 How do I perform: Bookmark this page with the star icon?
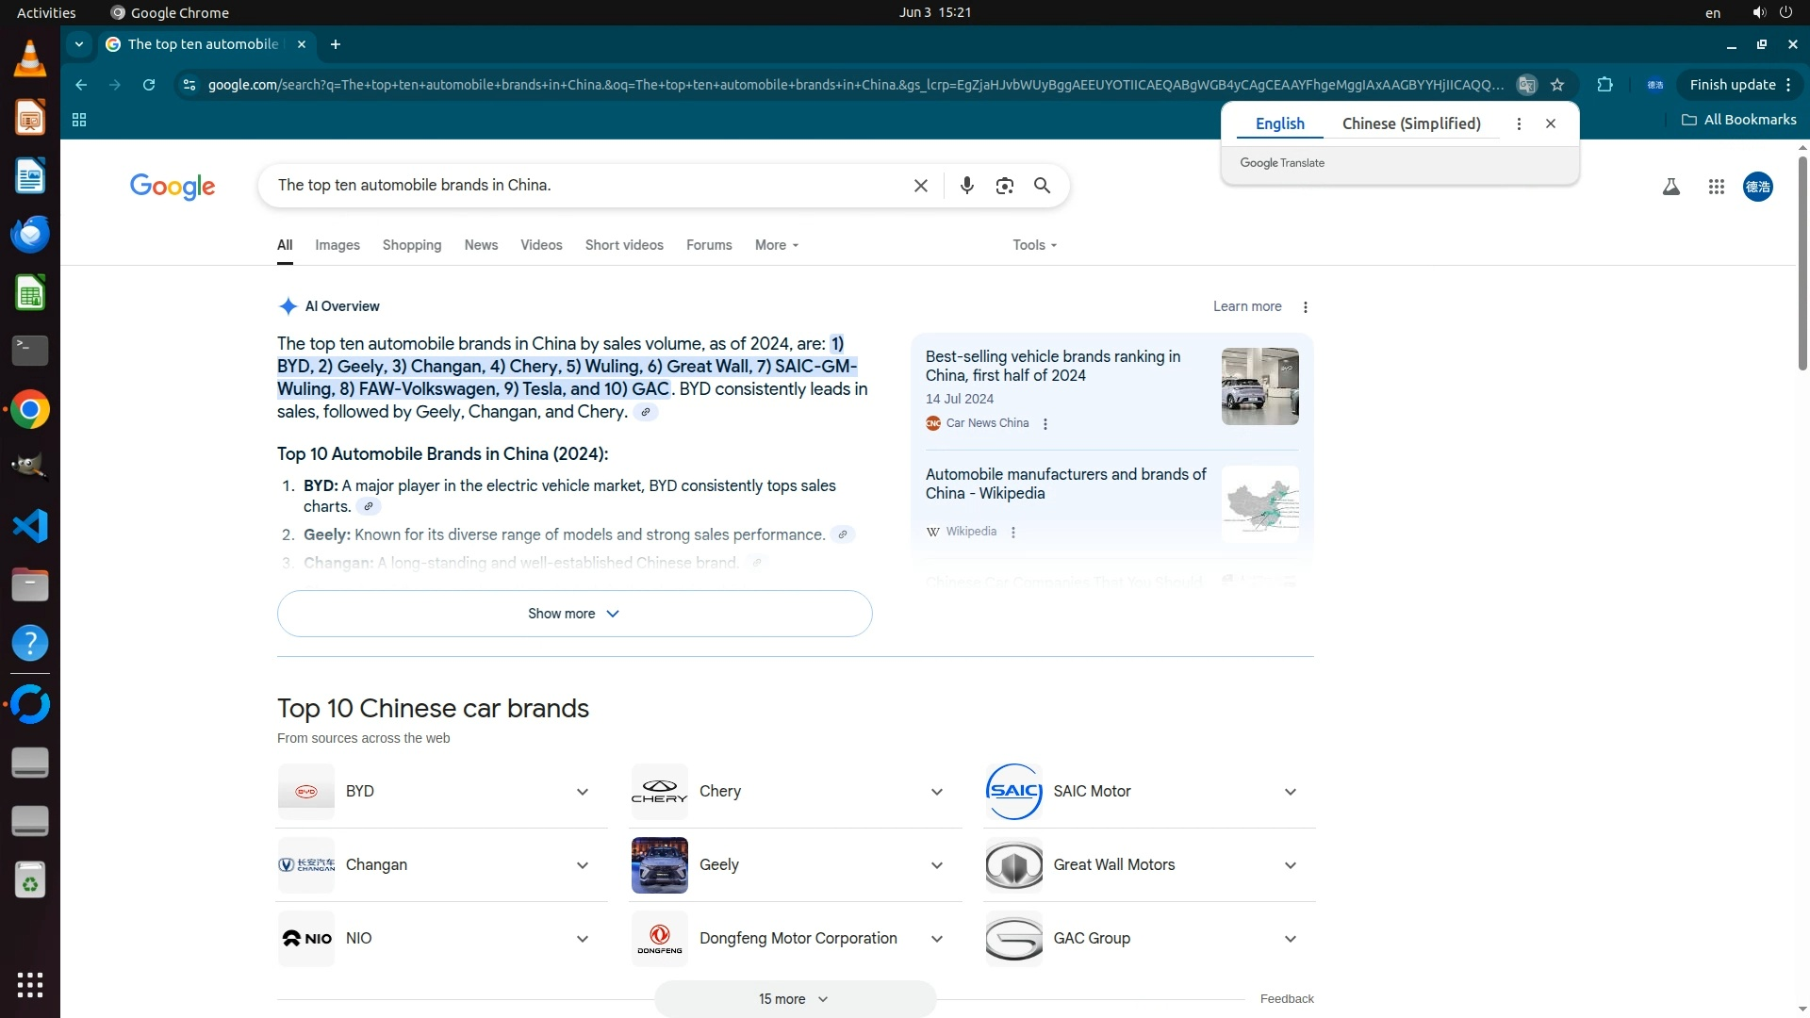coord(1557,85)
